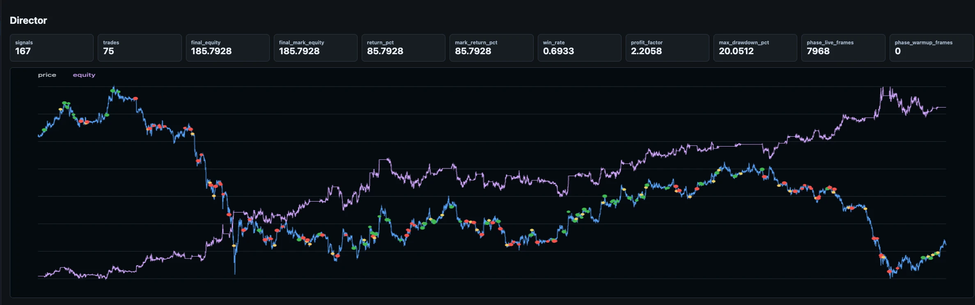This screenshot has height=305, width=975.
Task: Toggle the equity series in chart legend
Action: coord(84,75)
